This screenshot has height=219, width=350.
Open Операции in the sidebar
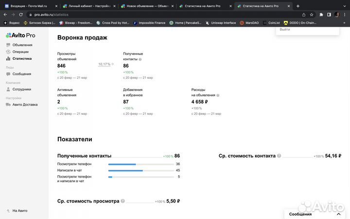click(x=17, y=52)
